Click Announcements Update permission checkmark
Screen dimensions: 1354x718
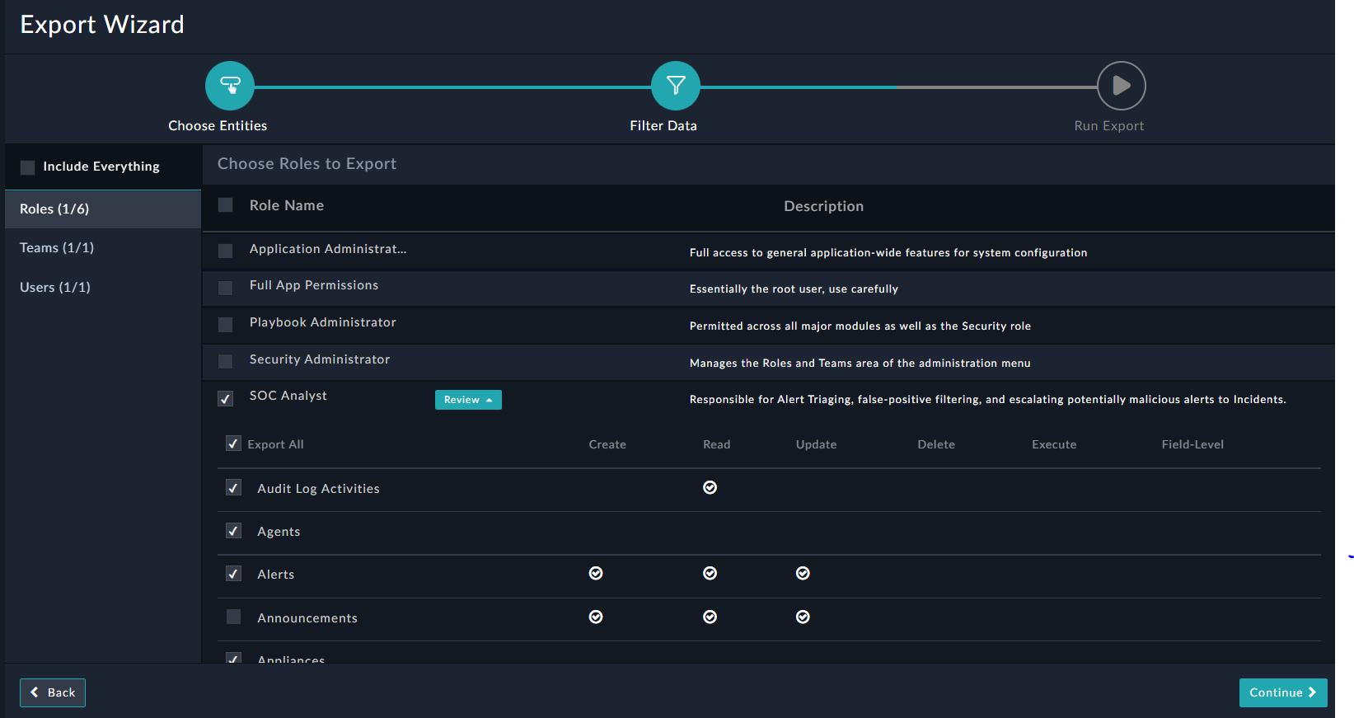click(x=803, y=617)
